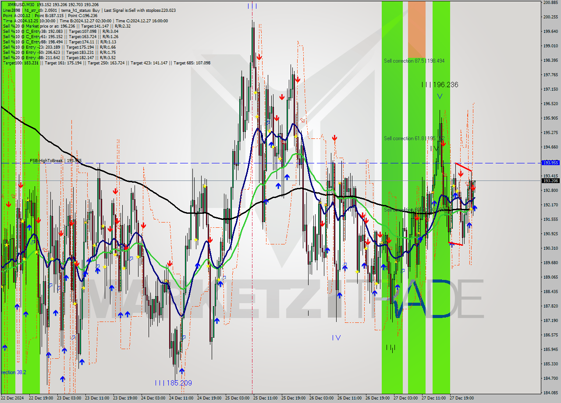Click the '25 Dec 03:00' time axis label
Viewport: 561px width, 403px height.
pos(238,398)
